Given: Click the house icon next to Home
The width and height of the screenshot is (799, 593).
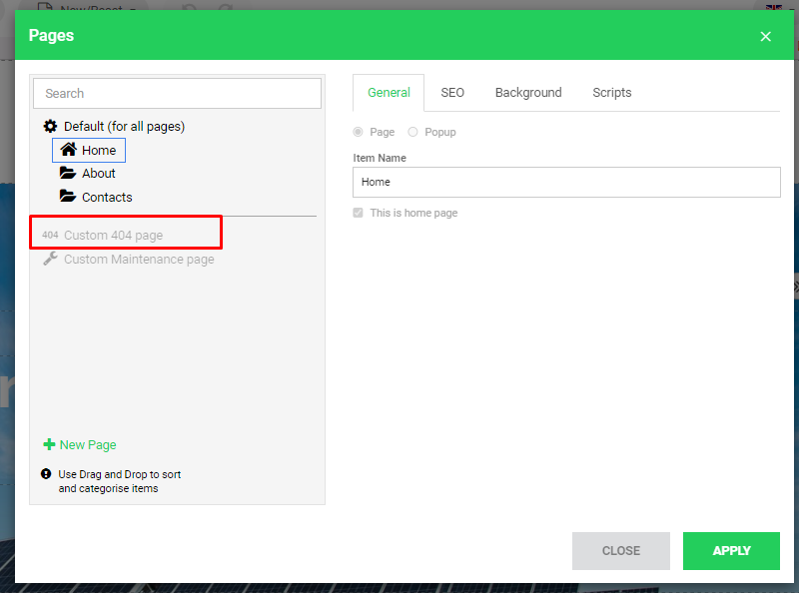Looking at the screenshot, I should tap(68, 150).
